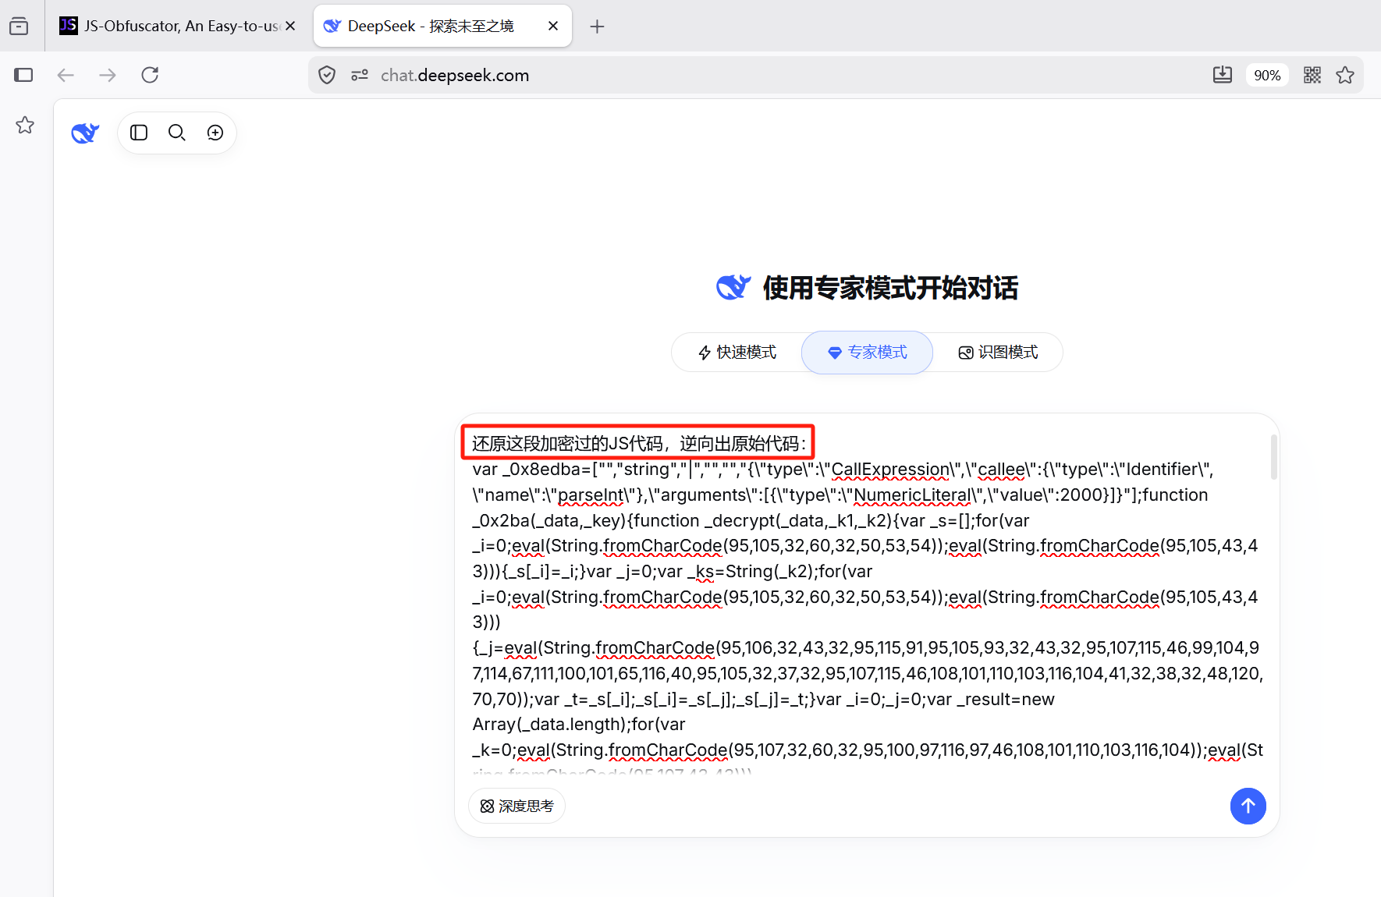Search chat history with the magnifier
Image resolution: width=1381 pixels, height=897 pixels.
[x=177, y=133]
